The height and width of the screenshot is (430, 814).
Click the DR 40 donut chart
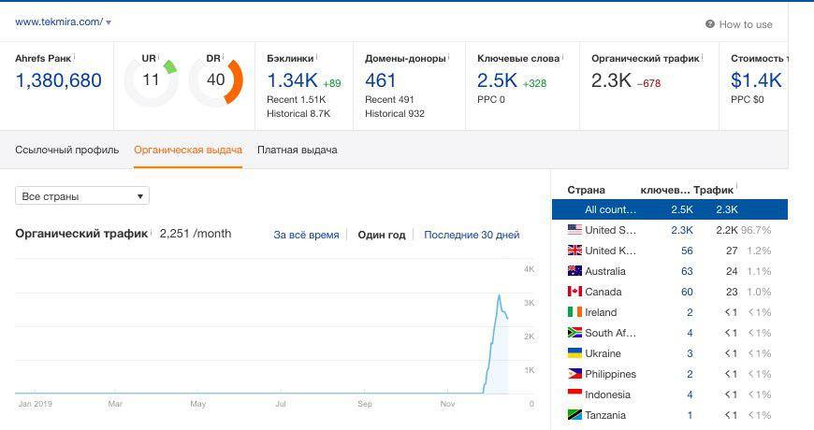(216, 80)
